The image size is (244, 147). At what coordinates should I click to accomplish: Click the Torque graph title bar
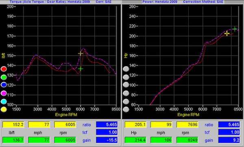tap(60, 2)
